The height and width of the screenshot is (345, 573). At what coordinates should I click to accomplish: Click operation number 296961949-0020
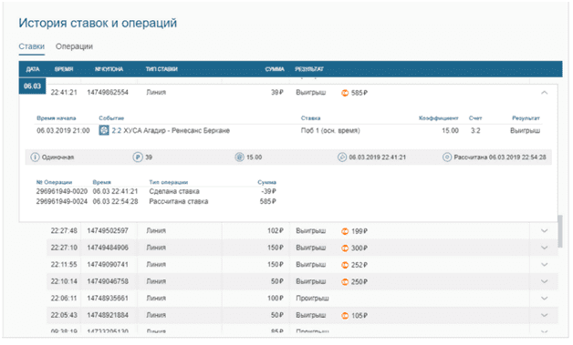[62, 191]
